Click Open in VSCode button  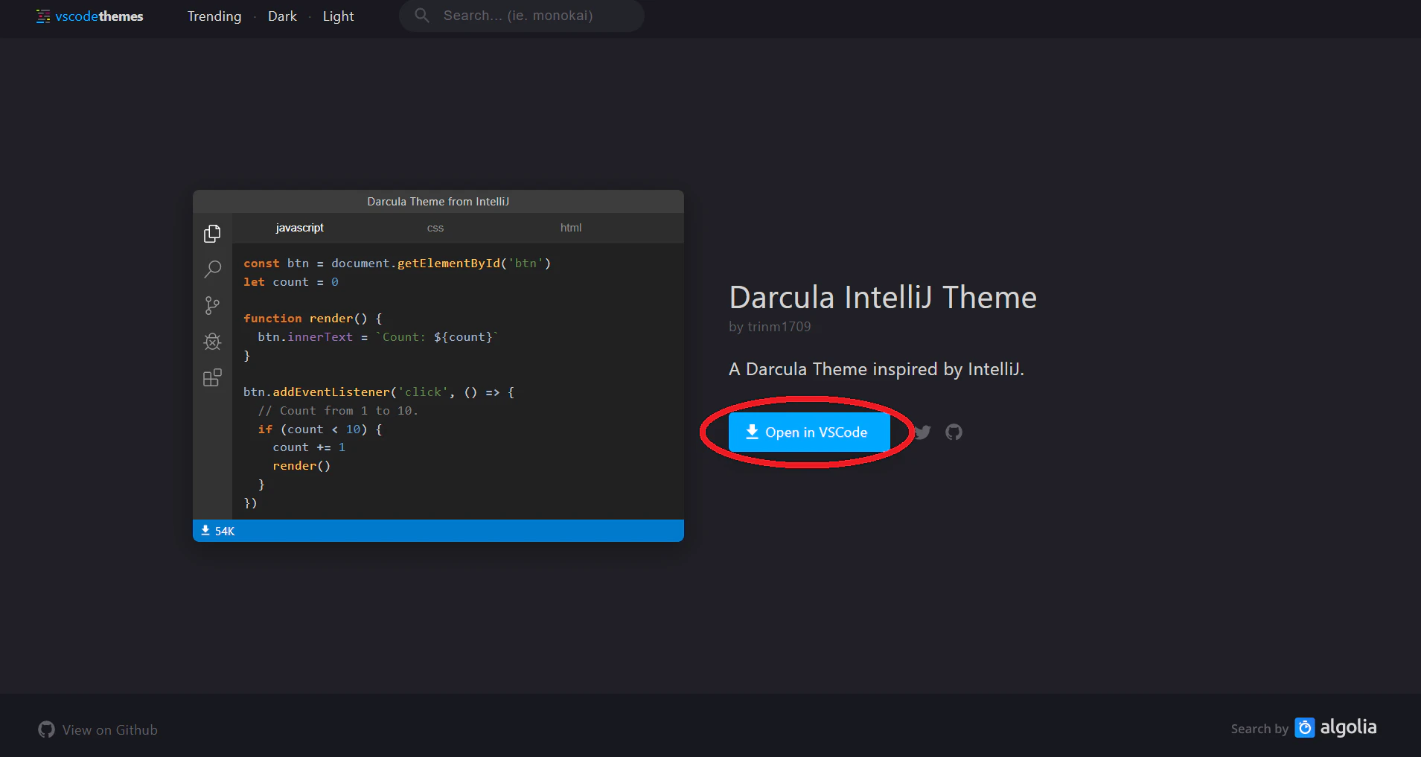809,432
